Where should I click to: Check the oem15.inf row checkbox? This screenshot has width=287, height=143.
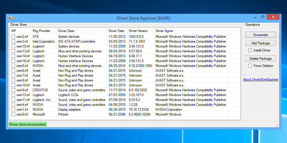coord(13,46)
